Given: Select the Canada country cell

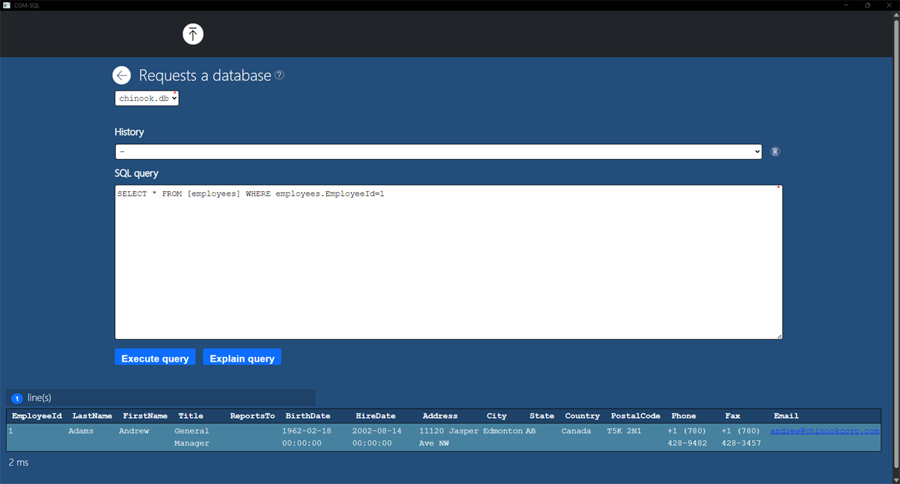Looking at the screenshot, I should click(576, 431).
